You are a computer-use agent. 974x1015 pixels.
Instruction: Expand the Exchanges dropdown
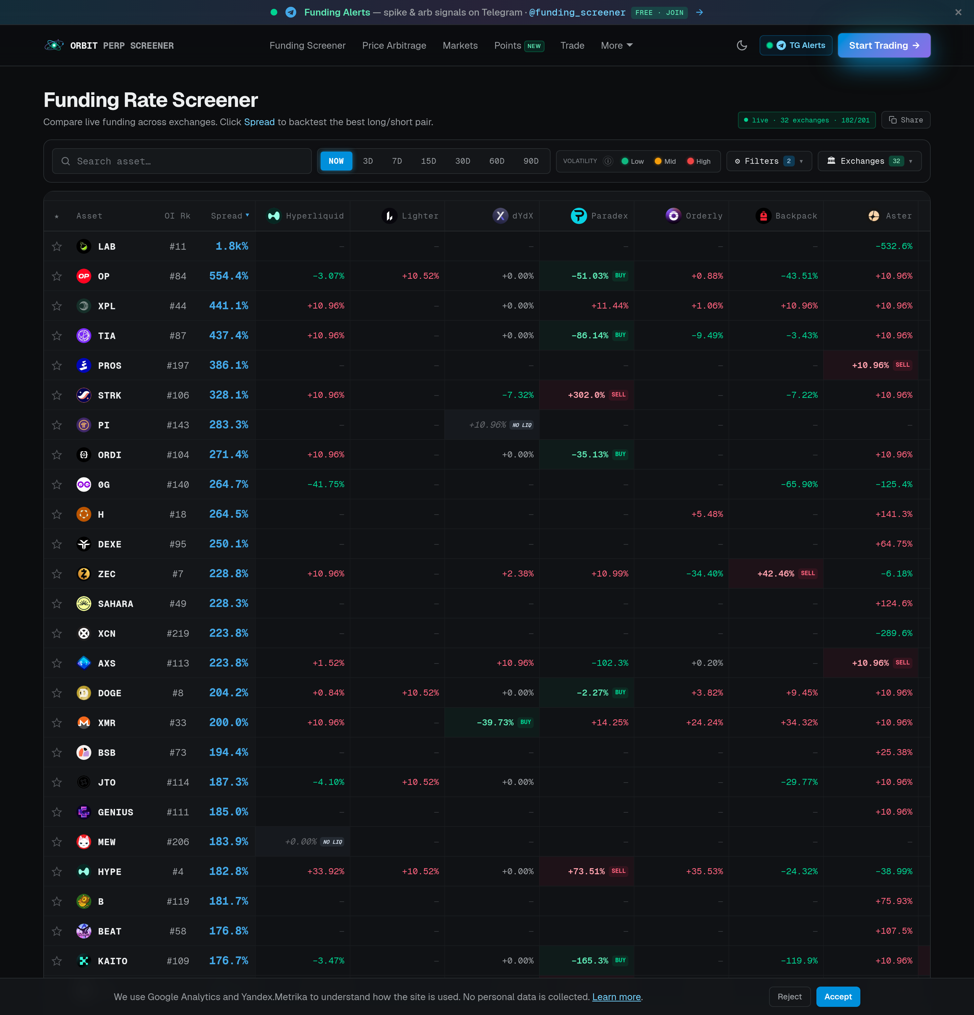(x=869, y=161)
